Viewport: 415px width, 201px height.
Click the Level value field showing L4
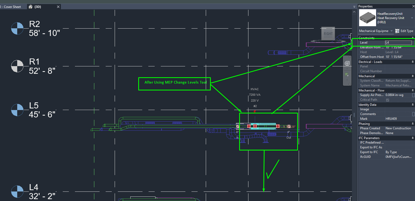(x=399, y=43)
